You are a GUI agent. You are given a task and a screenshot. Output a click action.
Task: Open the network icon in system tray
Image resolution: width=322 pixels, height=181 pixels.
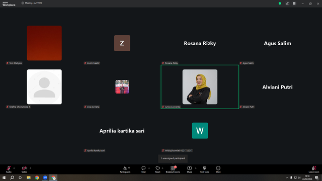click(295, 177)
